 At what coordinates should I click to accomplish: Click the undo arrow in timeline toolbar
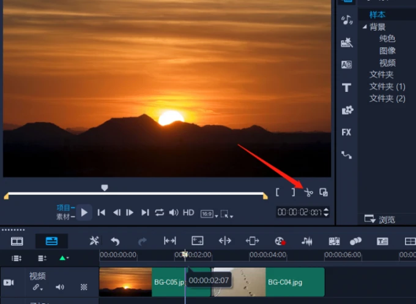click(114, 241)
